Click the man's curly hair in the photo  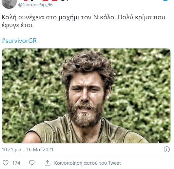(88, 66)
